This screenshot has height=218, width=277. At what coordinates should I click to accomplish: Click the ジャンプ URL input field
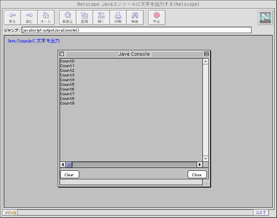pyautogui.click(x=137, y=30)
